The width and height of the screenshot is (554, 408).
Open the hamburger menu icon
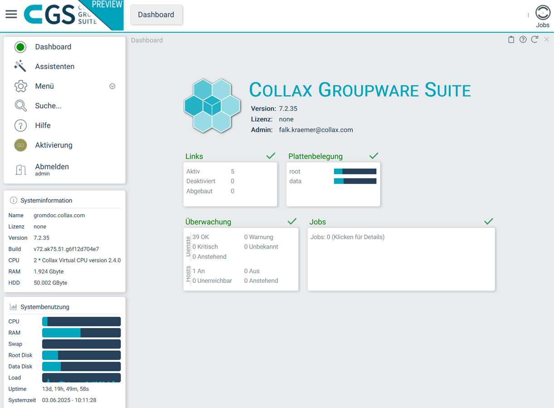click(11, 15)
